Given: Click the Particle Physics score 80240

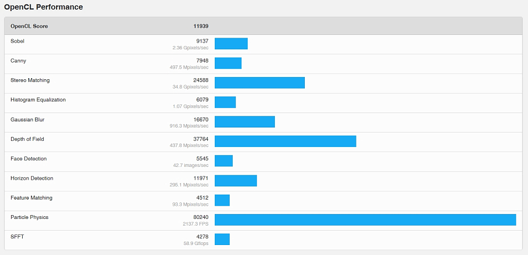Looking at the screenshot, I should (x=200, y=217).
